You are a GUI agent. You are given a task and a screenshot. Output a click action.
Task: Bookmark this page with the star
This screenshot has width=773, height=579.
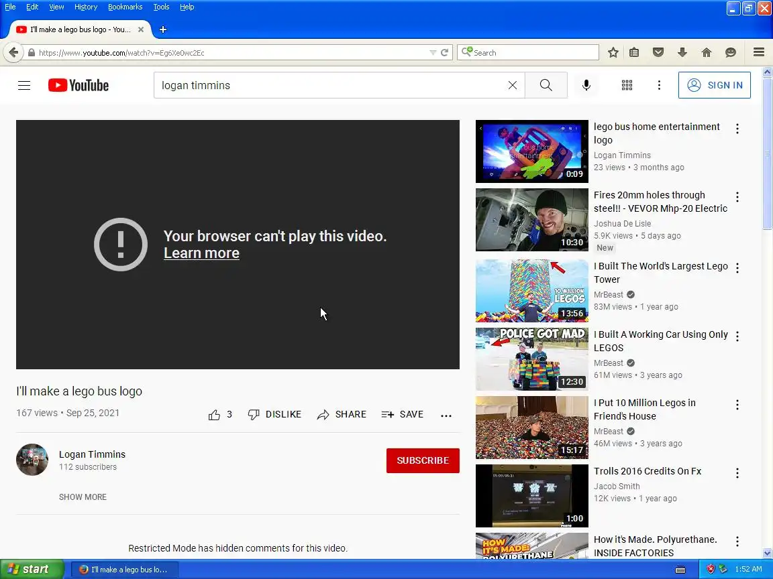[613, 52]
